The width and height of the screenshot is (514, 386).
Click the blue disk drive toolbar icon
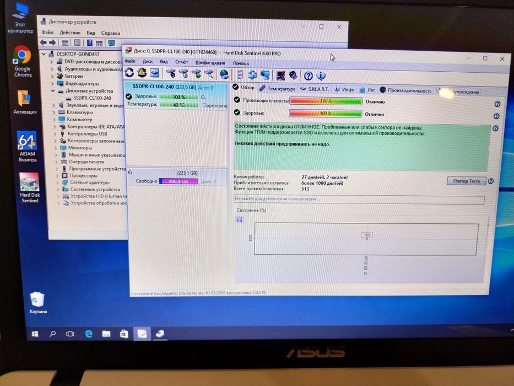154,73
